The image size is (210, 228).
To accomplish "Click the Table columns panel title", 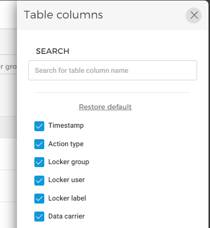I will (64, 14).
